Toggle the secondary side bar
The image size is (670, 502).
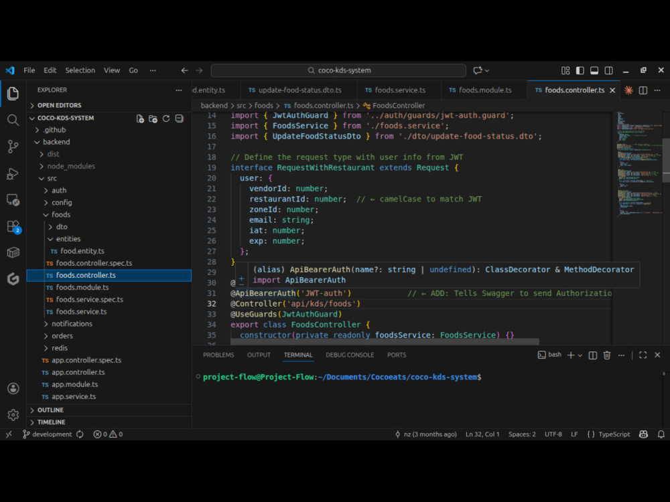[609, 70]
